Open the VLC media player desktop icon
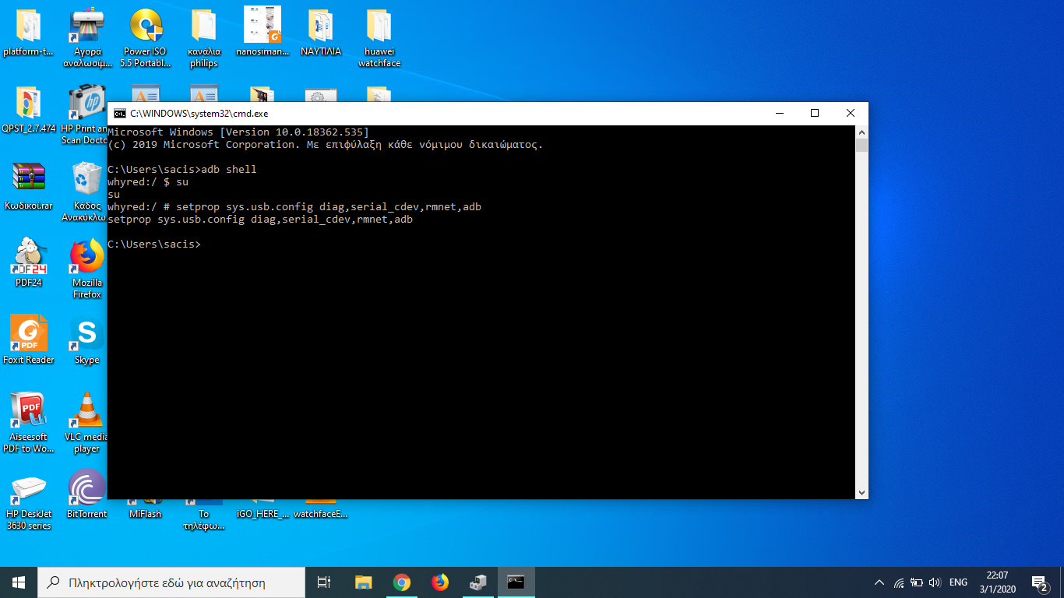 86,413
